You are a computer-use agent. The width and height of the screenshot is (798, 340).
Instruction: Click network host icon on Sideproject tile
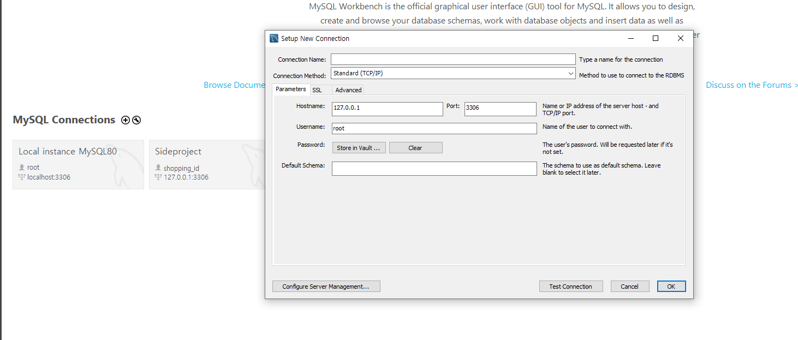(x=158, y=177)
